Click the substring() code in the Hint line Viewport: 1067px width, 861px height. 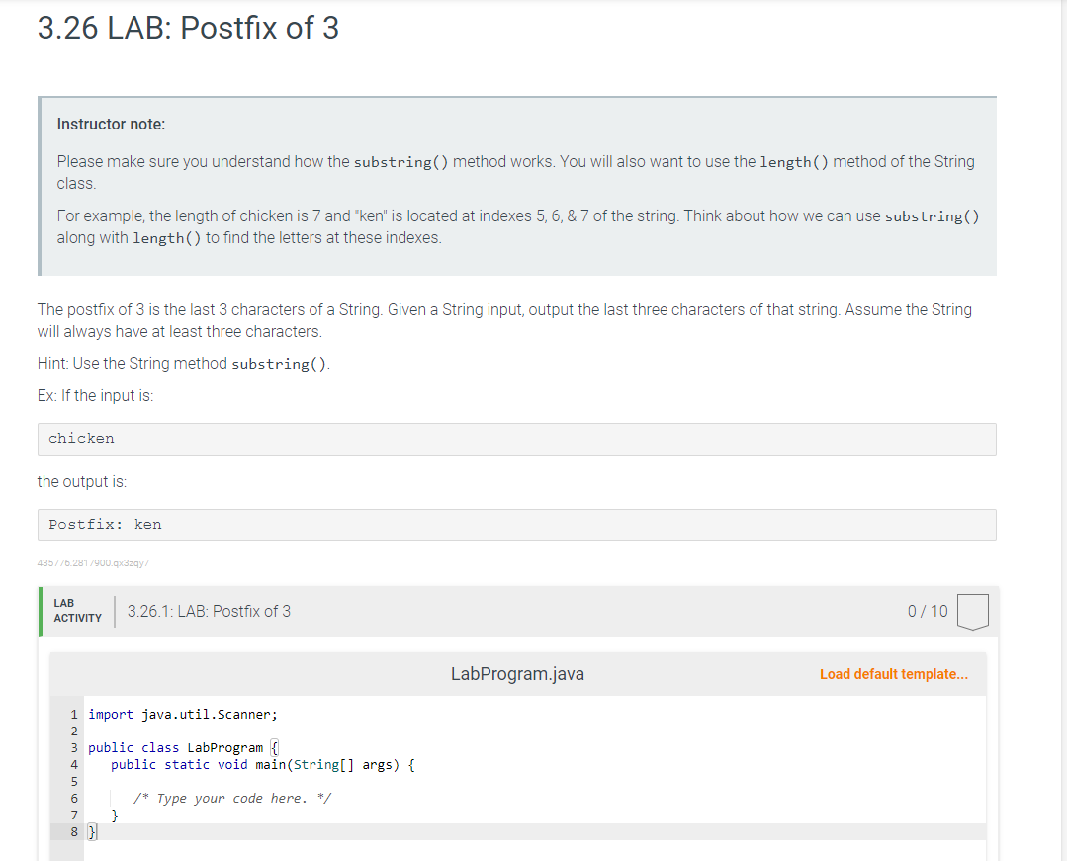[x=279, y=364]
